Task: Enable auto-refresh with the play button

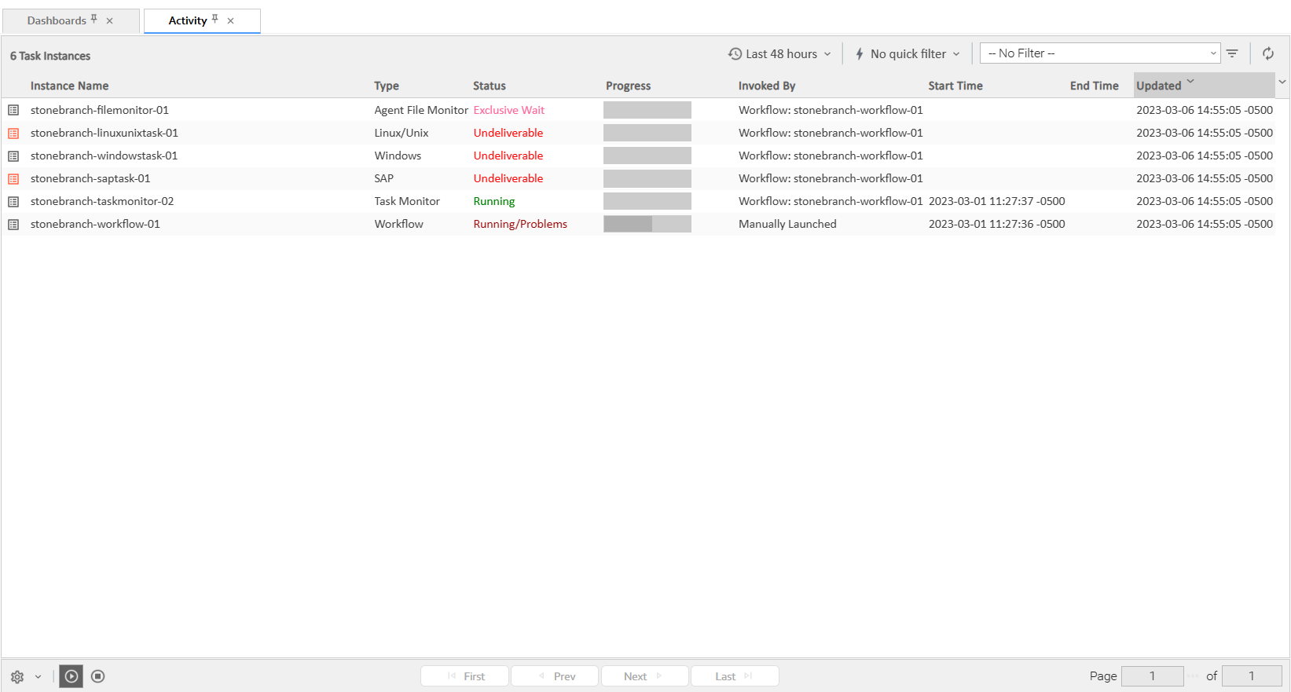Action: pos(72,676)
